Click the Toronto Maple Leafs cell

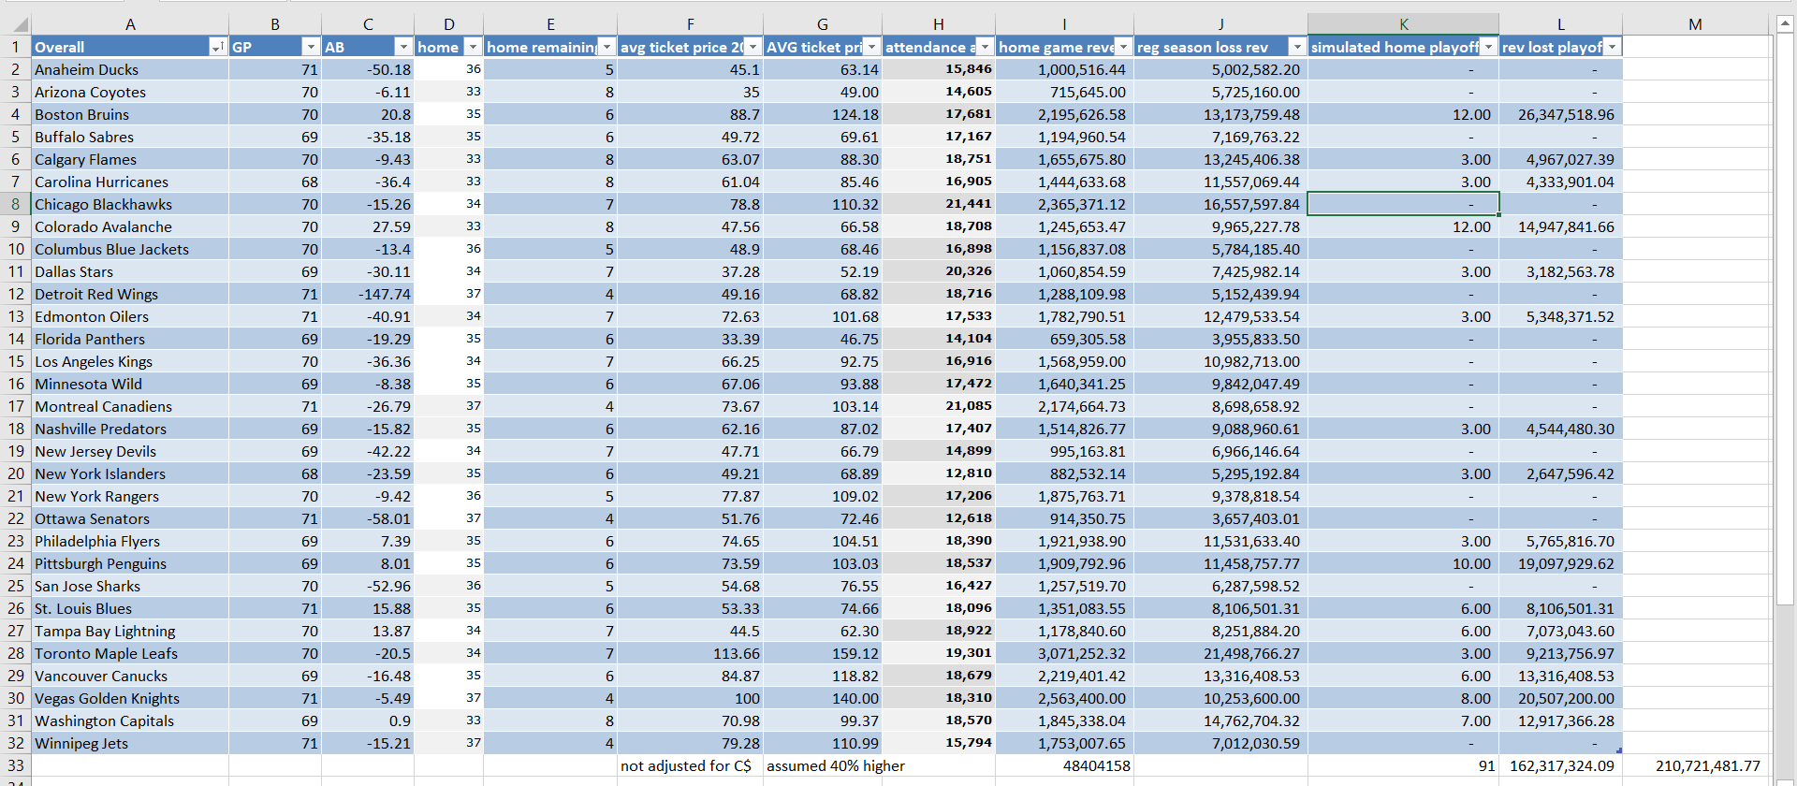click(130, 653)
